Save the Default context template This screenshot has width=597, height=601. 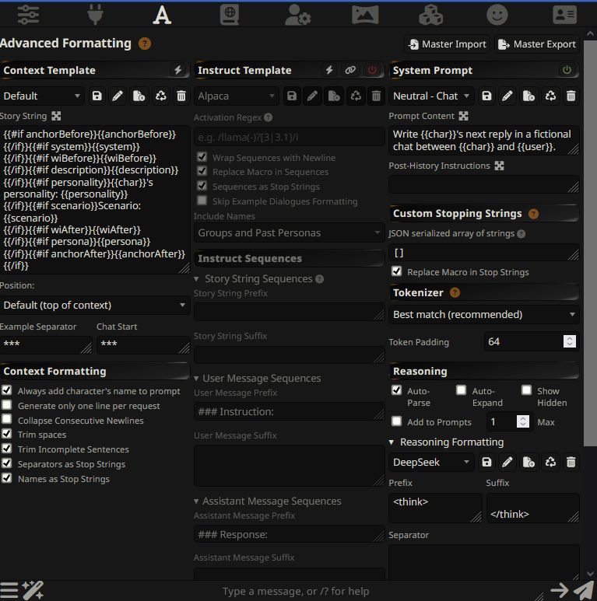[x=97, y=96]
